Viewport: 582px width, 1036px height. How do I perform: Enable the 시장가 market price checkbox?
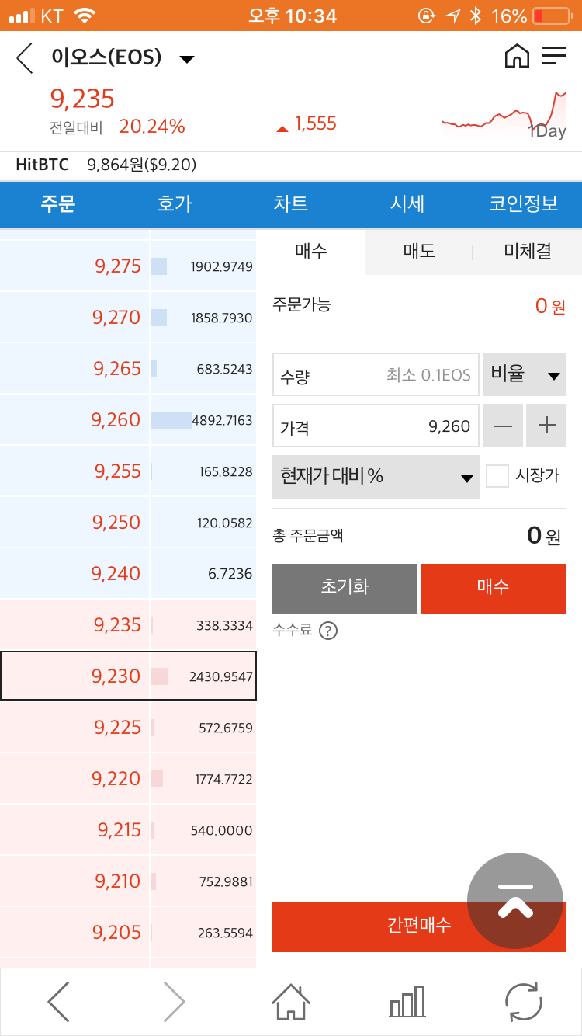tap(497, 476)
